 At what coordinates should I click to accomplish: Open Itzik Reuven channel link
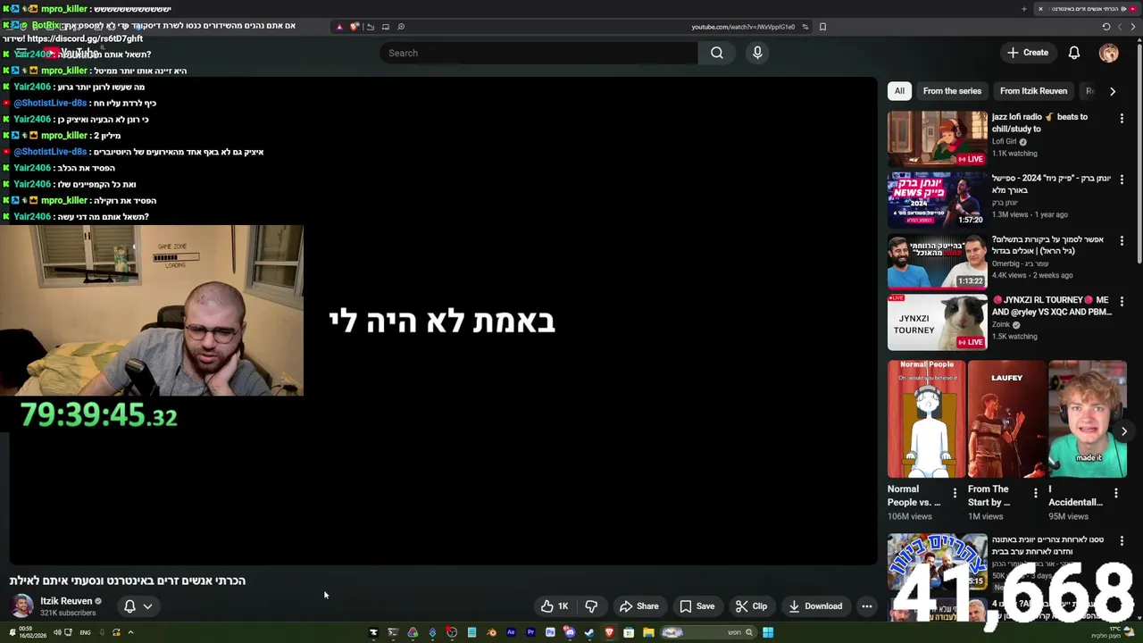pyautogui.click(x=66, y=601)
